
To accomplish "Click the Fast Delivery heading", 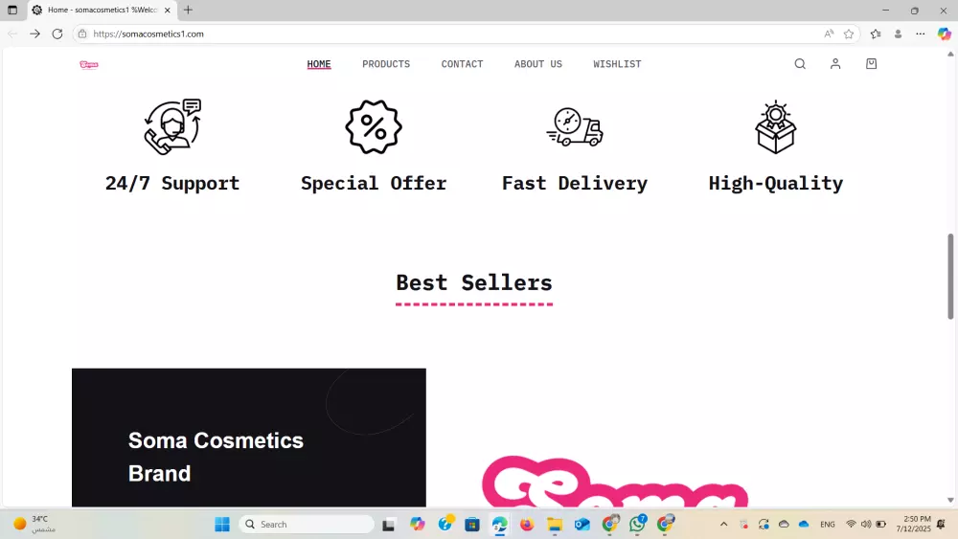I will (x=574, y=183).
